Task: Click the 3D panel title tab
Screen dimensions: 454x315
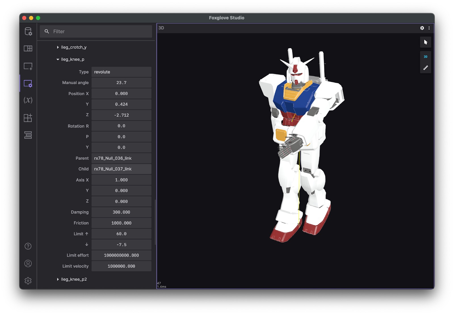Action: click(x=161, y=28)
